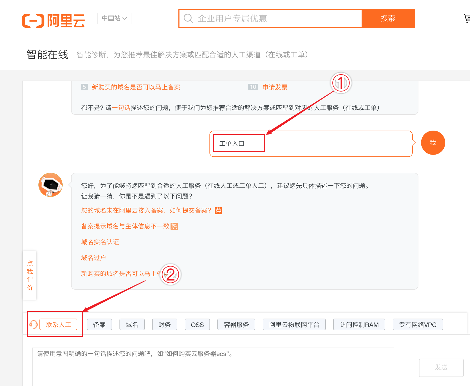Click the 热 hot badge
This screenshot has height=386, width=470.
coord(174,226)
